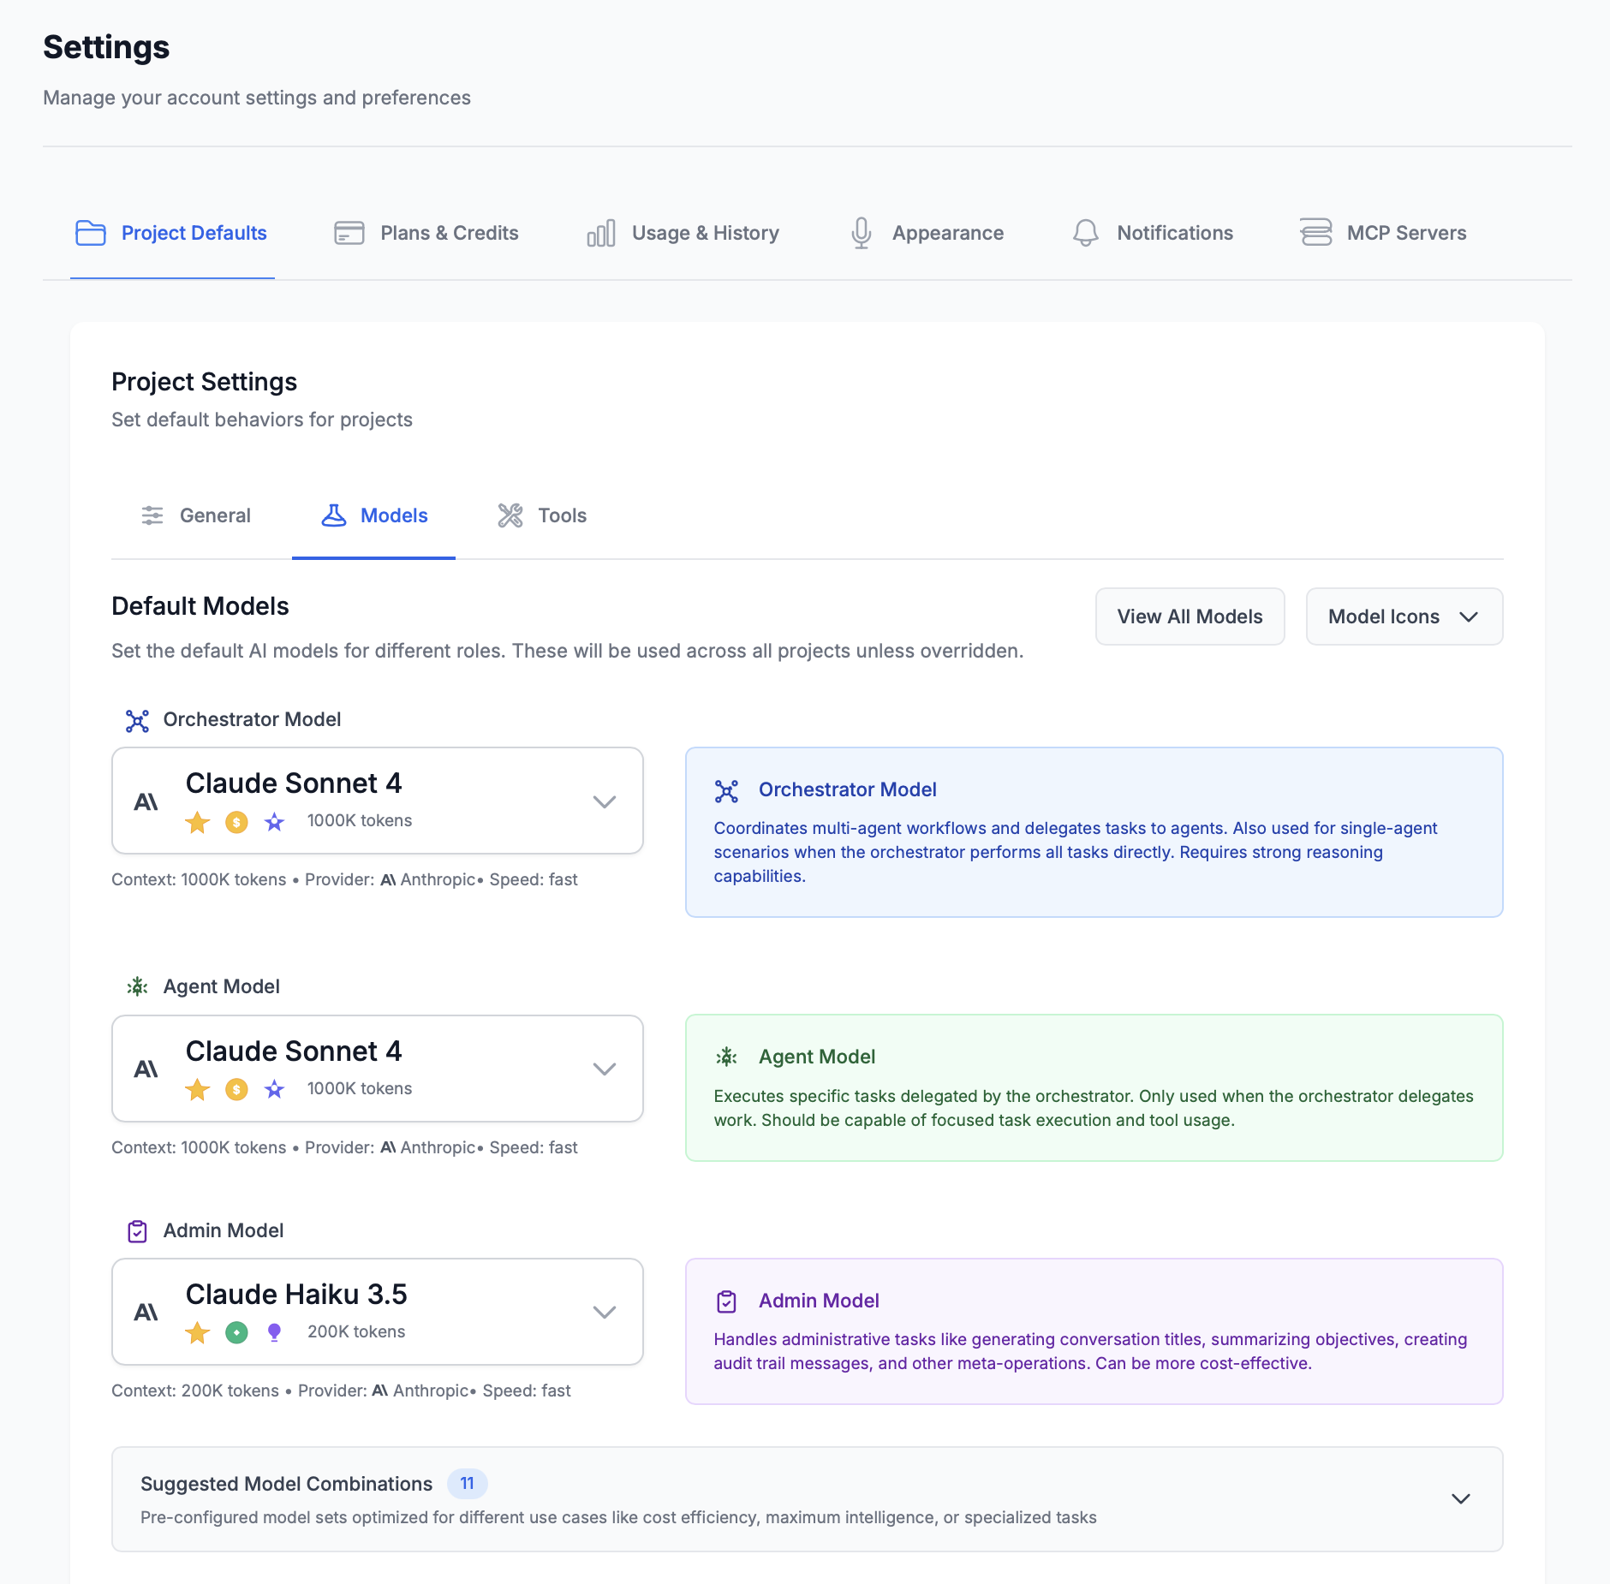Click the Anthropic logo on Claude Sonnet 4
The width and height of the screenshot is (1610, 1584).
(146, 801)
